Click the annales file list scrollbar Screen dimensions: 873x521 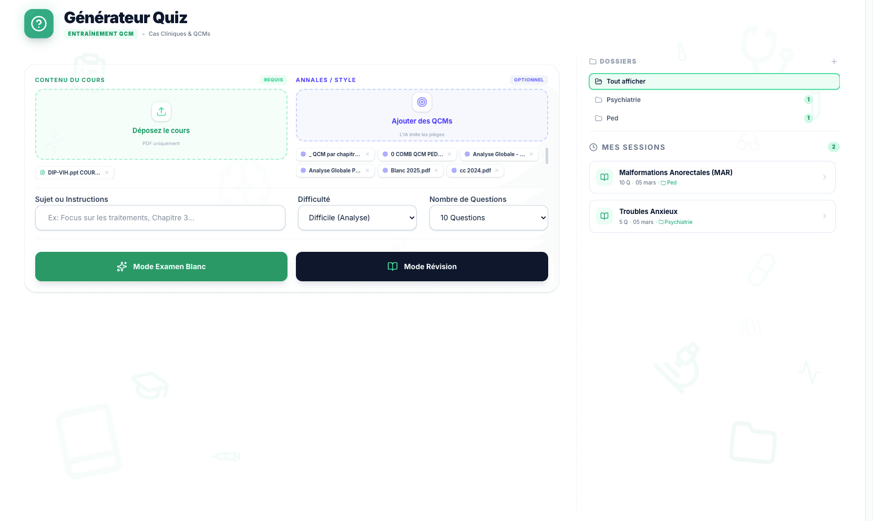pos(547,156)
